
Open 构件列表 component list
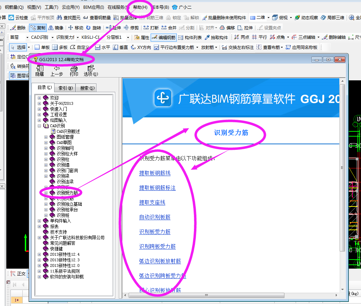pos(190,37)
